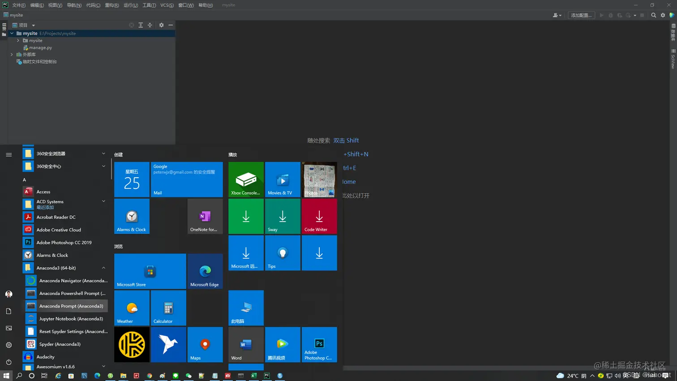Click the PyCharm search everywhere magnifier icon
The image size is (677, 381).
(654, 15)
